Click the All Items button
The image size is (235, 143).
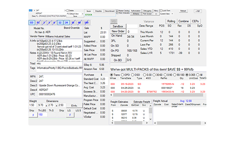tap(136, 14)
